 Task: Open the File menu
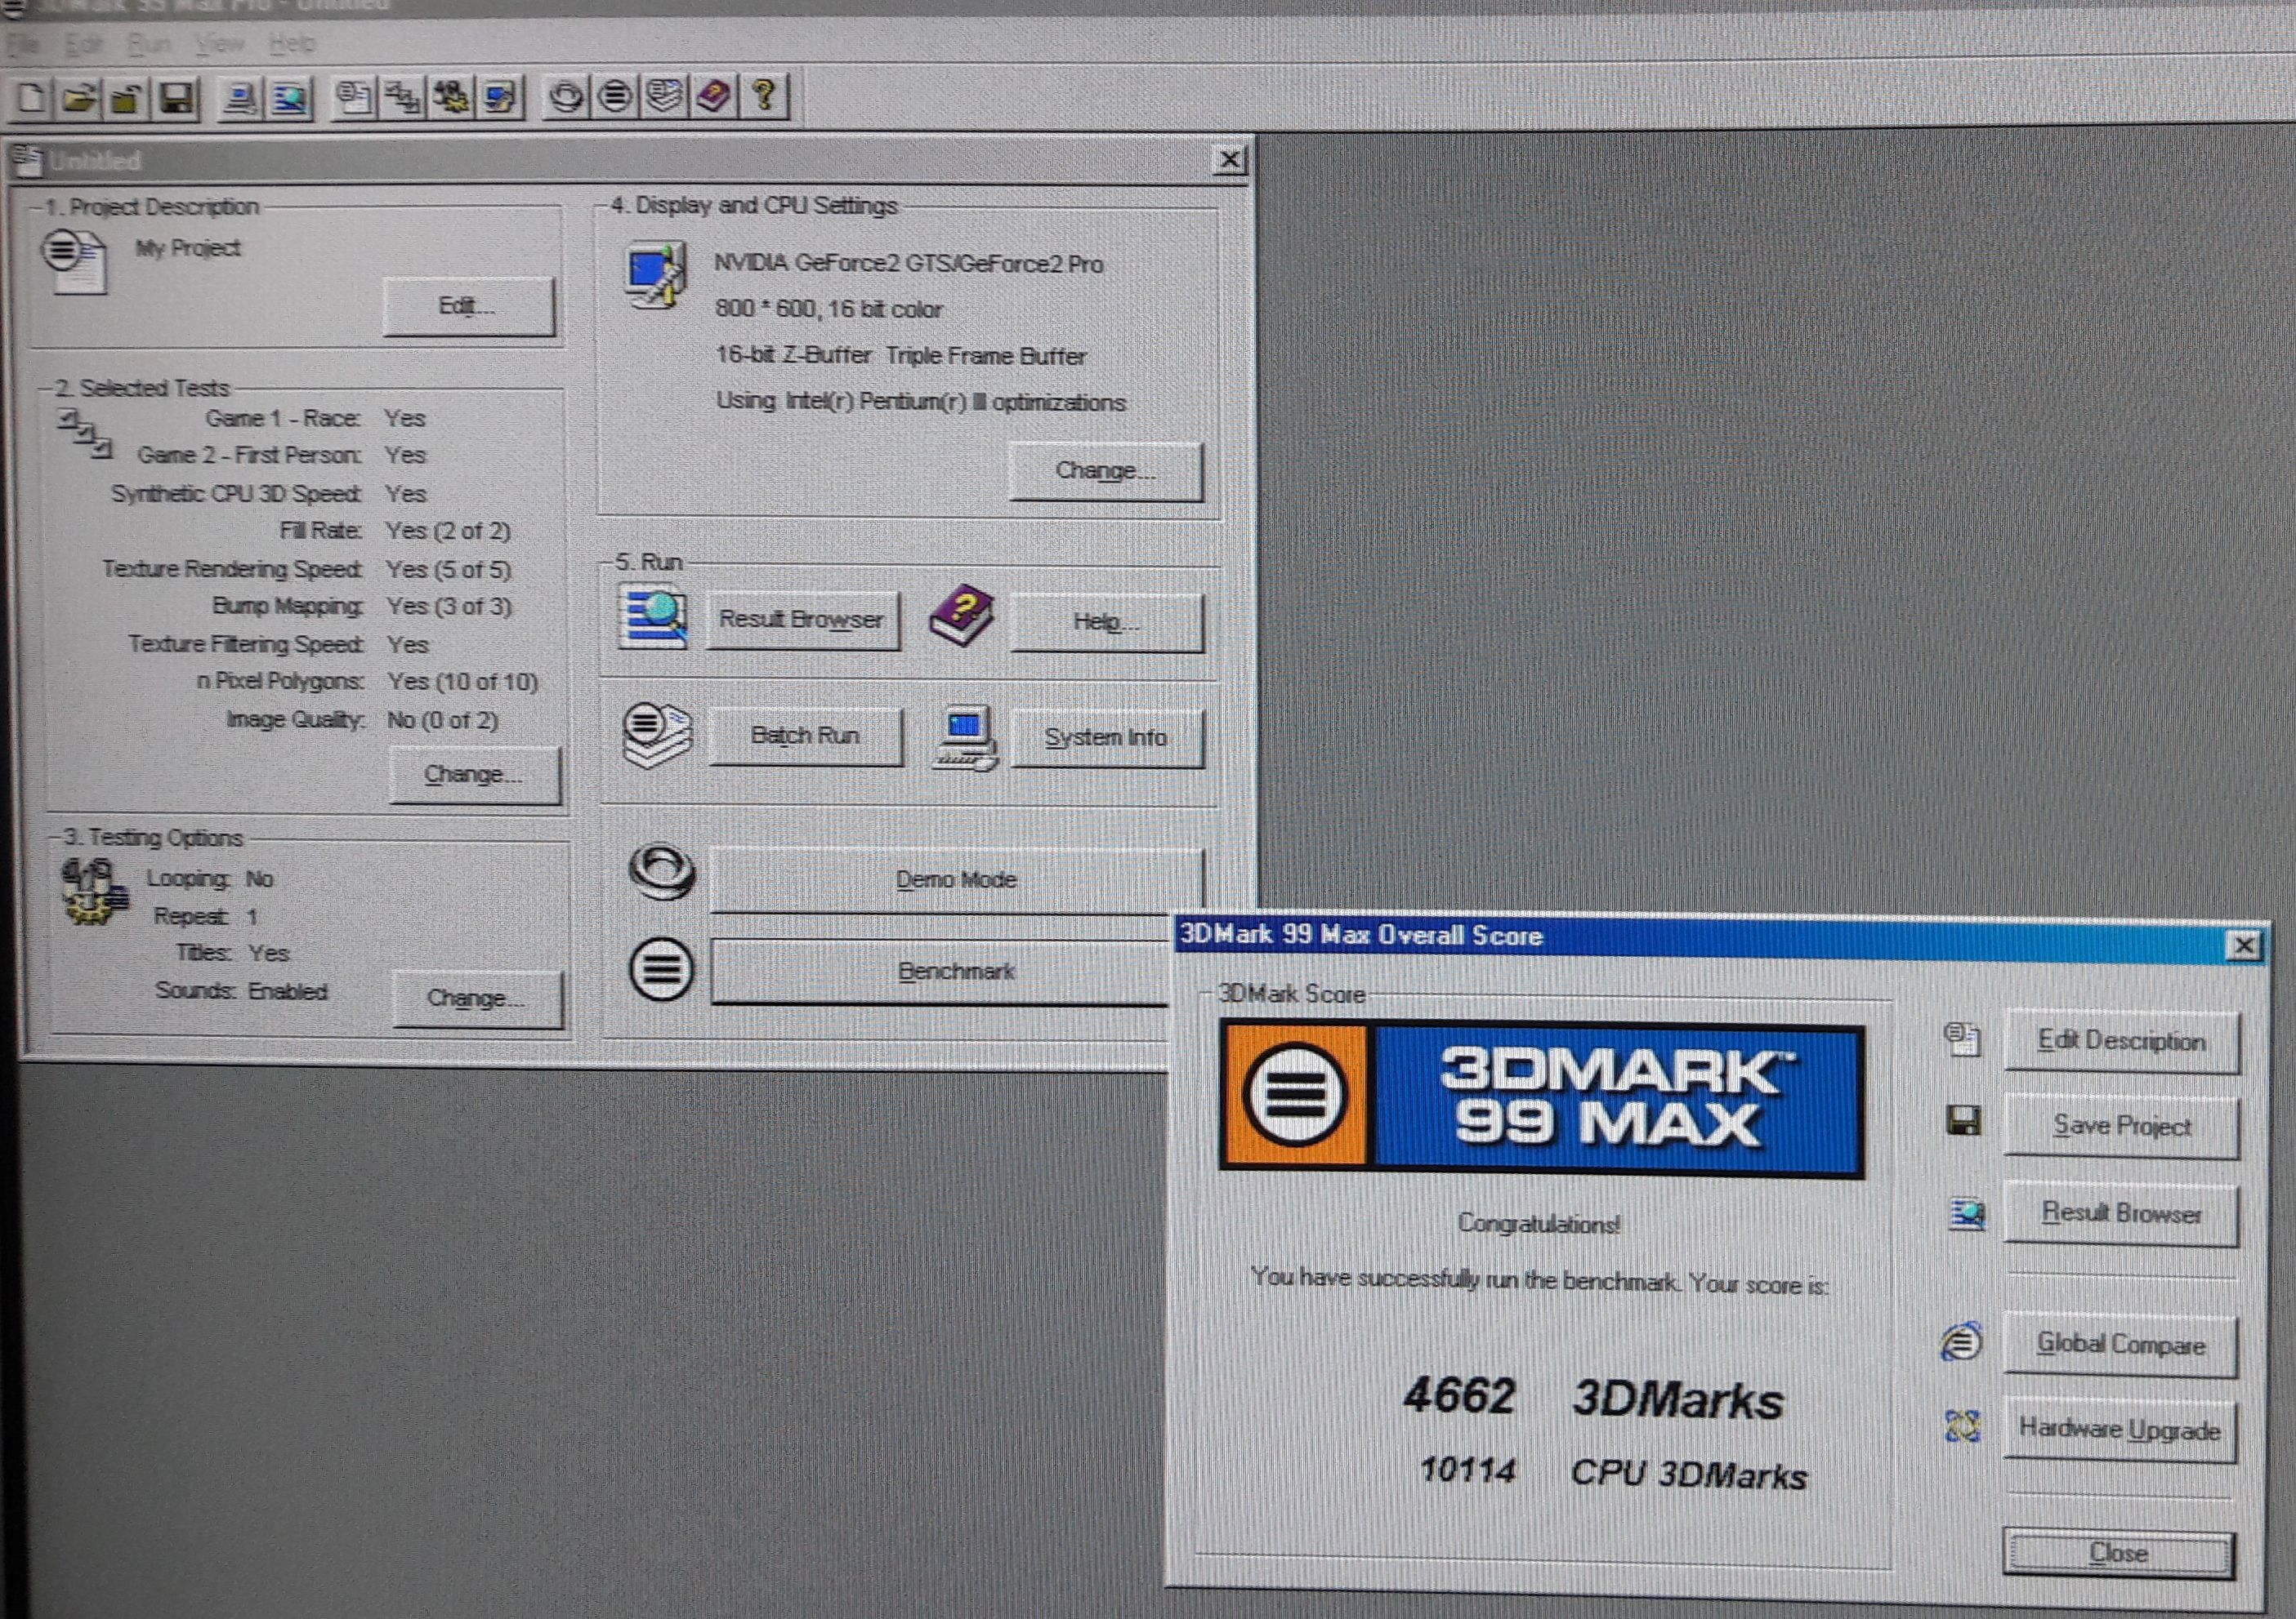coord(22,44)
